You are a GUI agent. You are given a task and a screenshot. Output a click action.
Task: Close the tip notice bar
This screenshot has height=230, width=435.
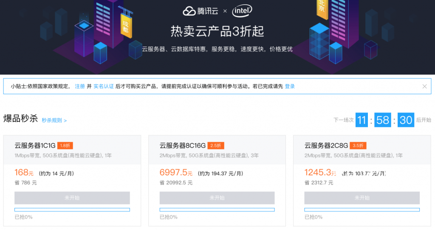click(424, 87)
